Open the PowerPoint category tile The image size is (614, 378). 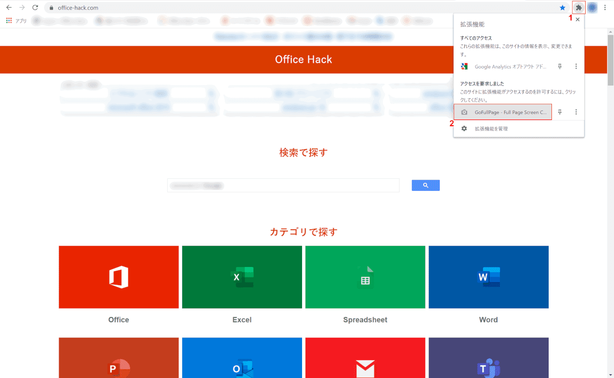[x=119, y=358]
